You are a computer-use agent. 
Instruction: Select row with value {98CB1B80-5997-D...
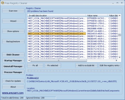[x=73, y=44]
